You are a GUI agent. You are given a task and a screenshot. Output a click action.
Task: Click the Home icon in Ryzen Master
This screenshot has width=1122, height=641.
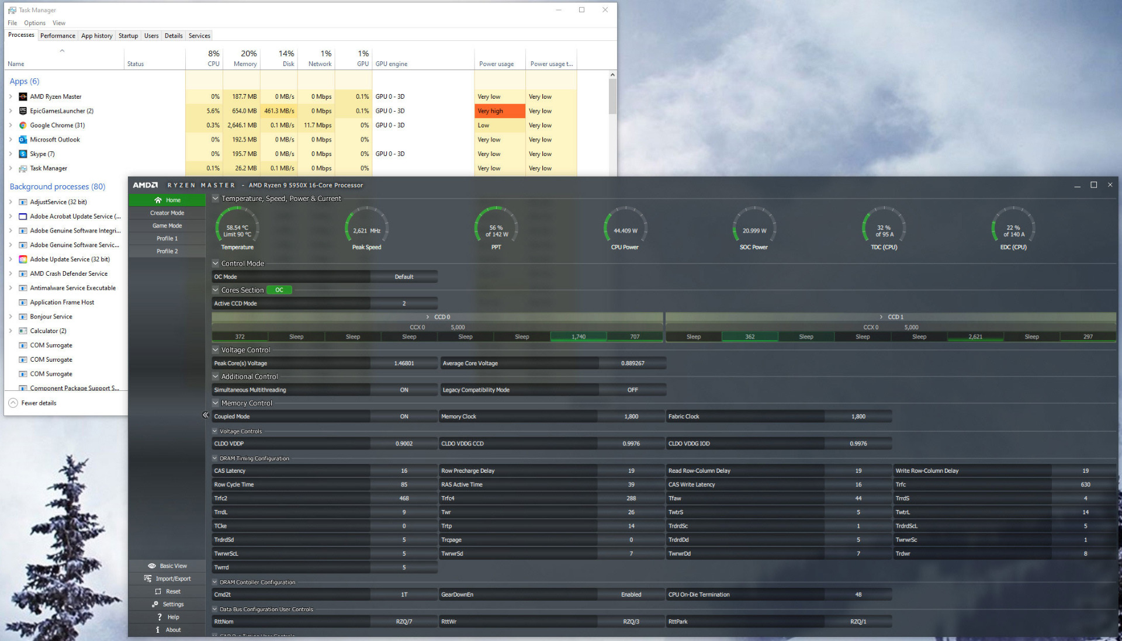click(158, 200)
